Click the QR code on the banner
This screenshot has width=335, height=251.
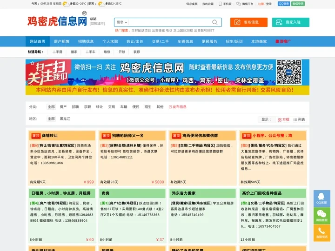click(x=288, y=72)
